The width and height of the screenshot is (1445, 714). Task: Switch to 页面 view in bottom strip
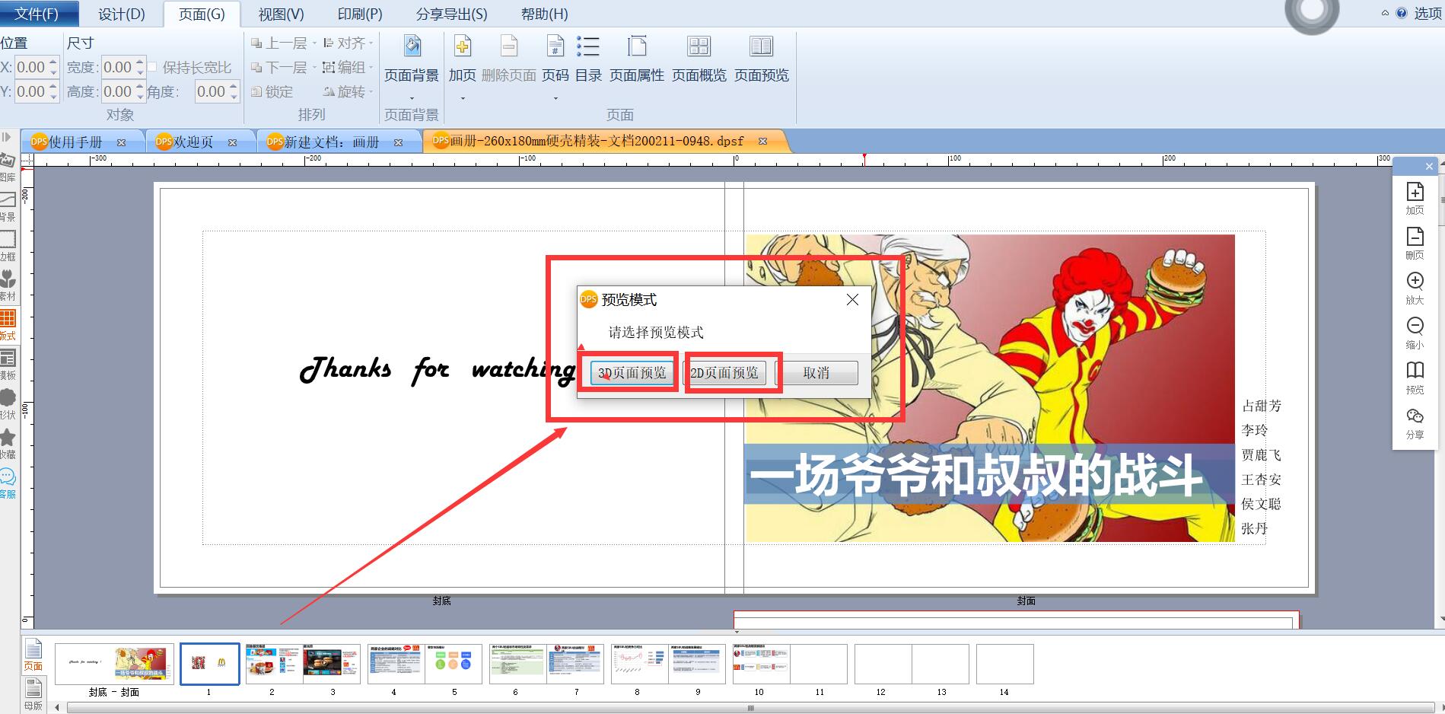point(33,655)
